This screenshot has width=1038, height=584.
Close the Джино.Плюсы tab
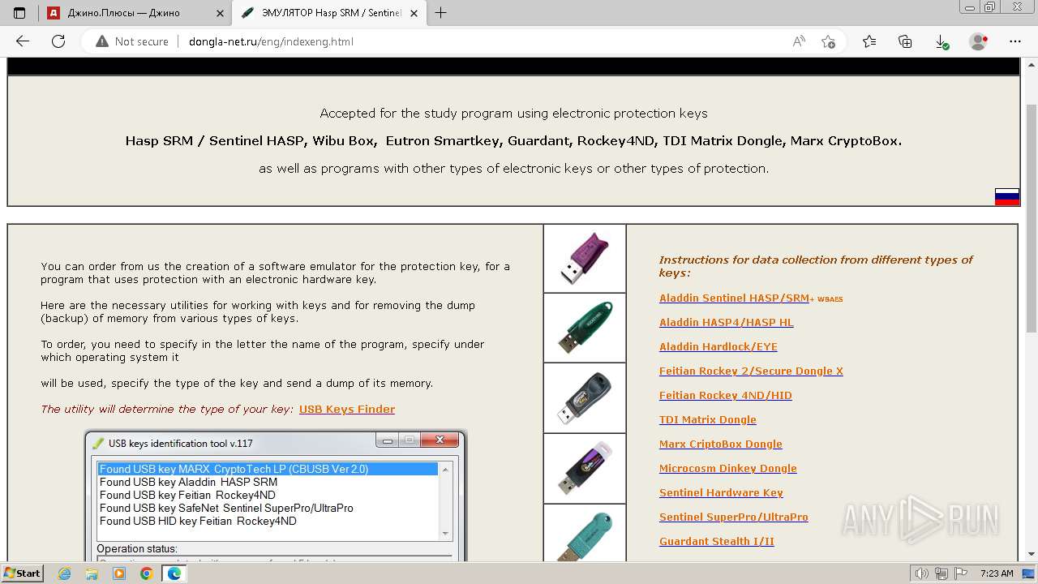[x=220, y=13]
